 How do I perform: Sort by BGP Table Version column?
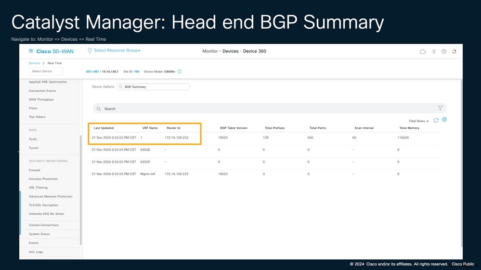234,128
